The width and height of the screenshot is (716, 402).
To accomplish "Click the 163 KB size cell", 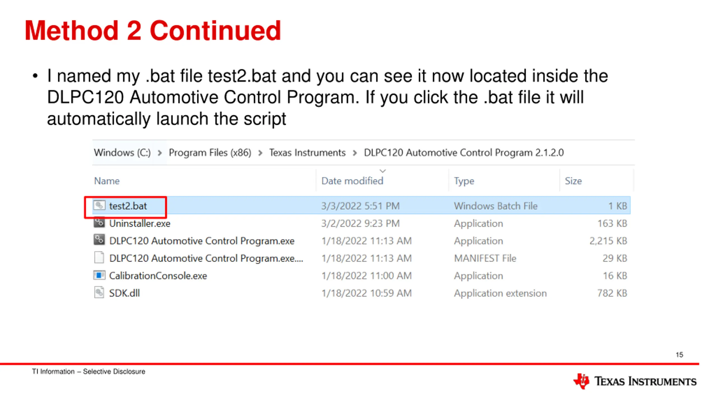I will pyautogui.click(x=612, y=223).
